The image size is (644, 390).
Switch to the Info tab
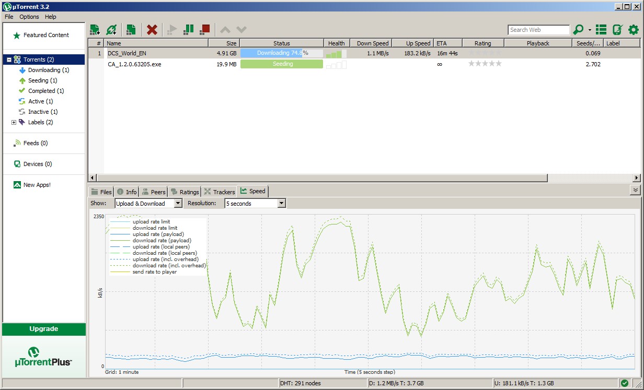[126, 192]
